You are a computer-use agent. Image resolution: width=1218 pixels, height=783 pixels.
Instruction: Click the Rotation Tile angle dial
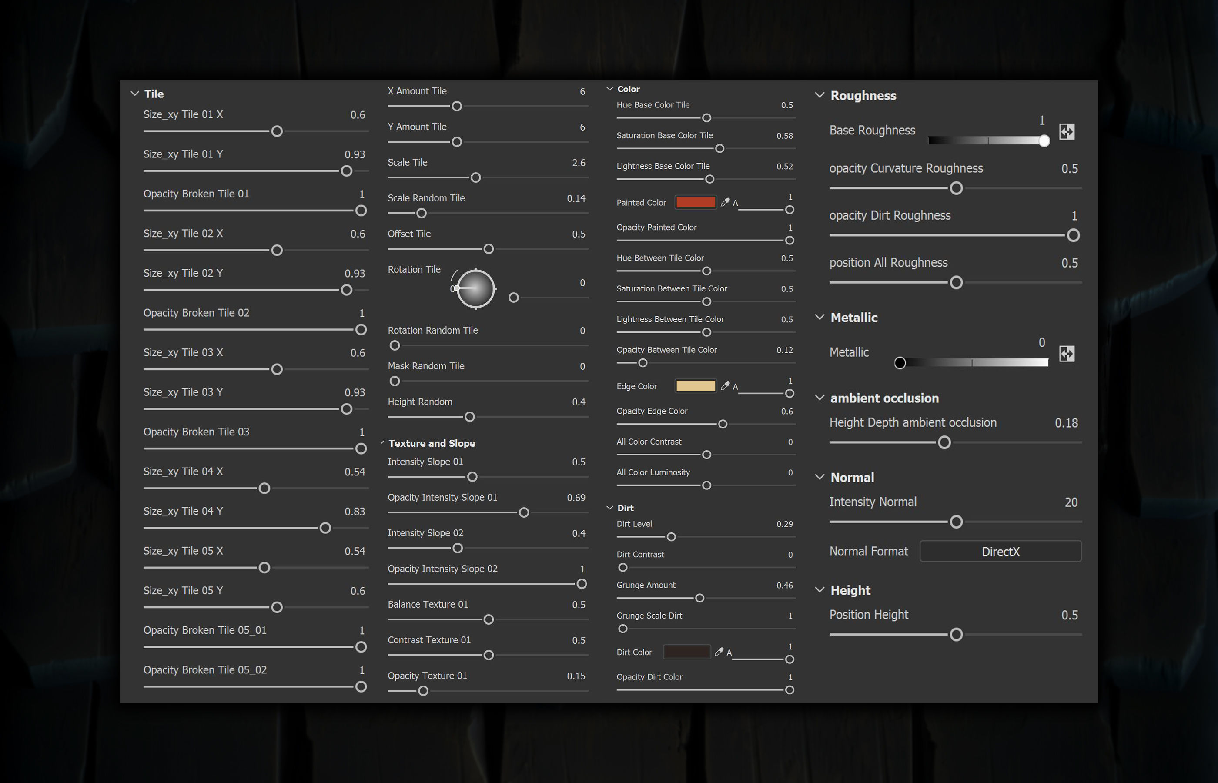475,288
